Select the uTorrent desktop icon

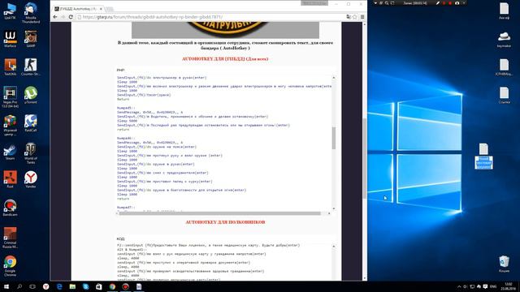(x=31, y=96)
